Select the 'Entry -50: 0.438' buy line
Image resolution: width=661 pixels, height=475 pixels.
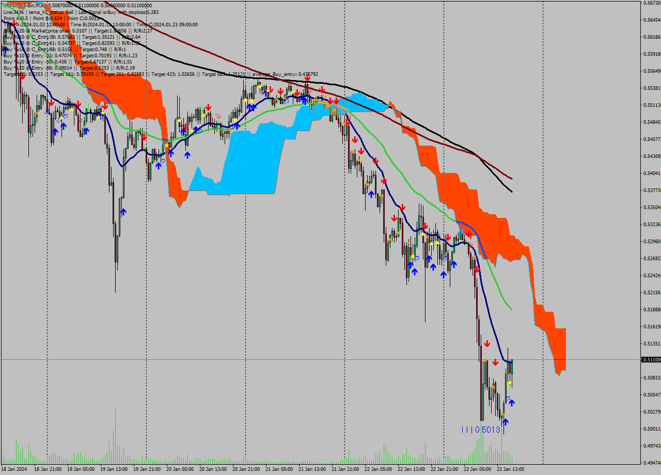(x=68, y=61)
